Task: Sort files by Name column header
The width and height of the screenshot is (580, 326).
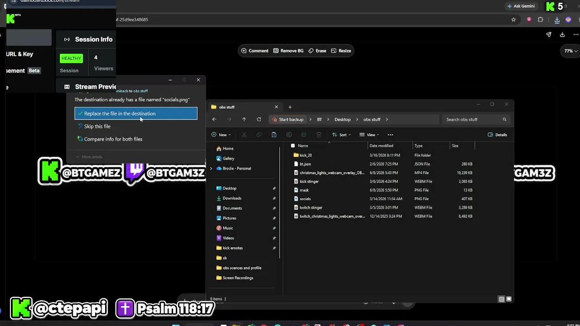Action: click(303, 146)
